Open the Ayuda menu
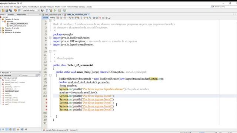This screenshot has height=133, width=237. point(89,7)
